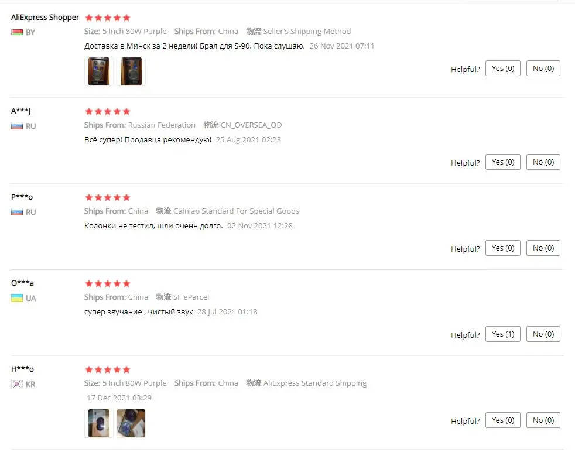Click the five-star rating on O***a review

107,283
